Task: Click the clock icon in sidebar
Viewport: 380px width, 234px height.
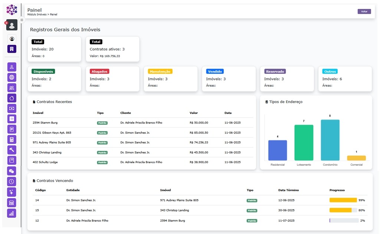Action: click(12, 181)
